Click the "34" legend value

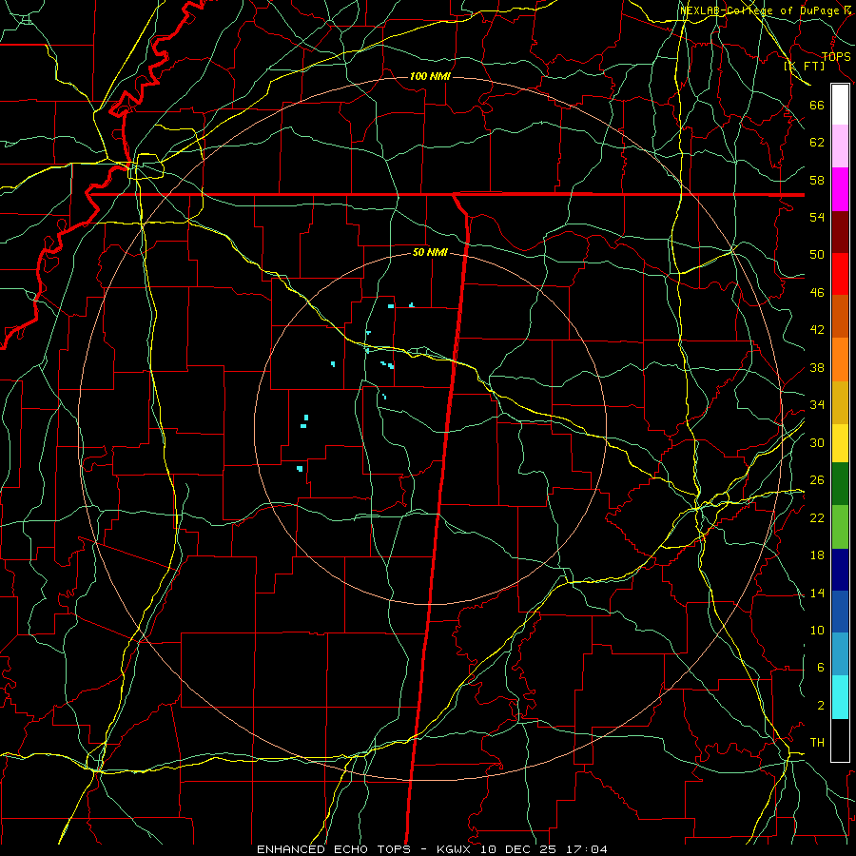point(817,405)
